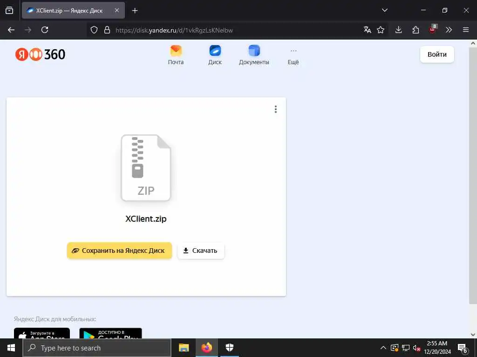The height and width of the screenshot is (357, 477).
Task: Open File Explorer from the taskbar
Action: pos(184,348)
